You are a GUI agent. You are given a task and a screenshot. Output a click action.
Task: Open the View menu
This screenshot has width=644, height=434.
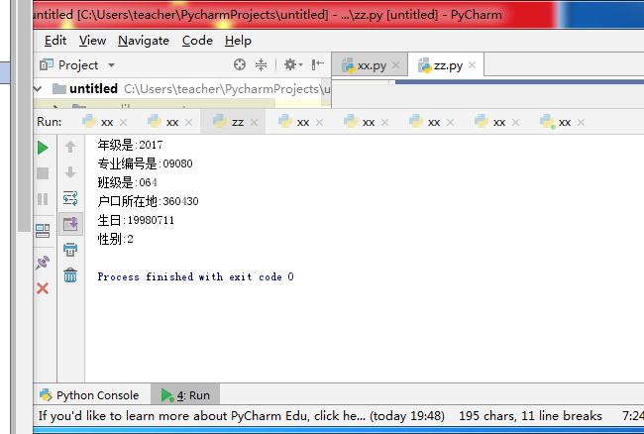point(92,41)
